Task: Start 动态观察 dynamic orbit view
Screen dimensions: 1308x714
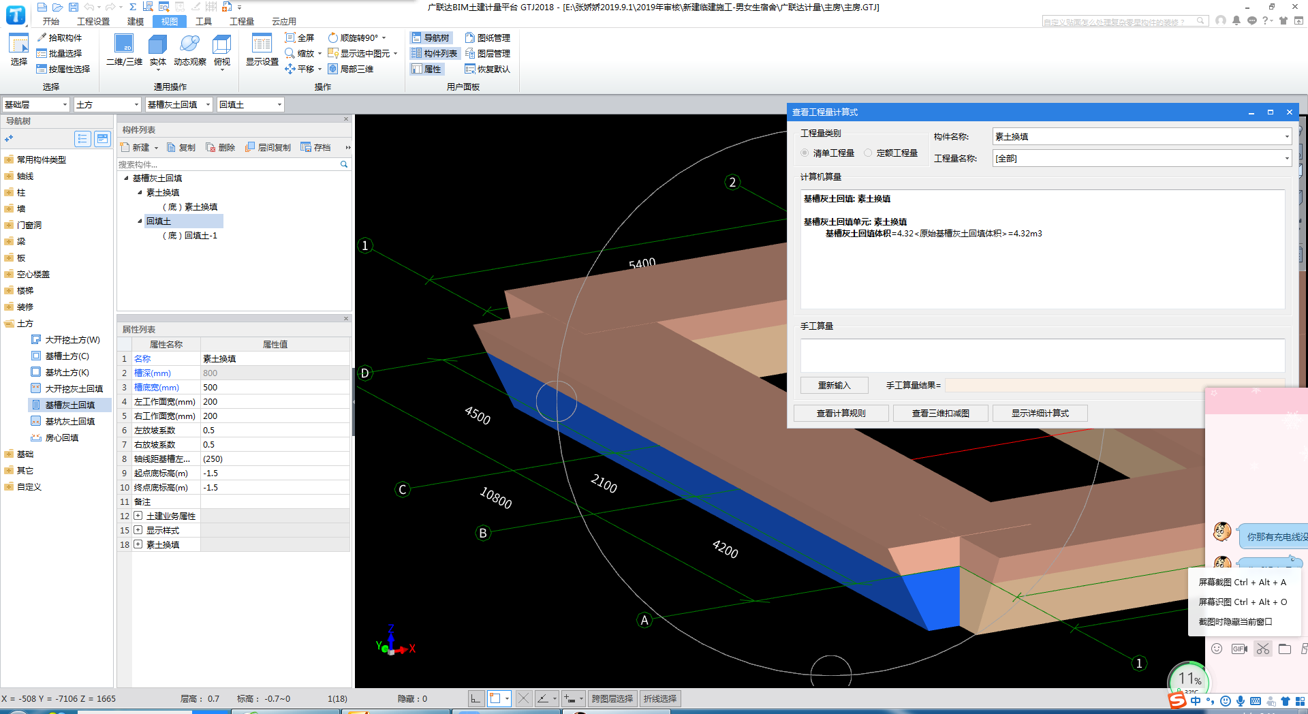Action: (x=189, y=49)
